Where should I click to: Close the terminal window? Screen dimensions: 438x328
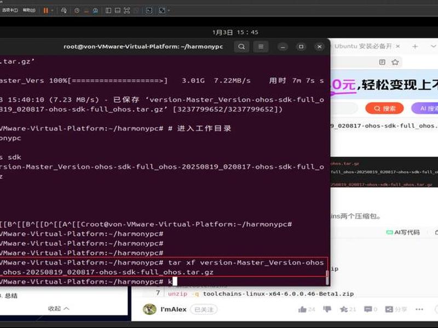[319, 46]
